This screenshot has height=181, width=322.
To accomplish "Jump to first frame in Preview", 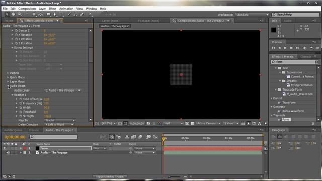I will 274,48.
